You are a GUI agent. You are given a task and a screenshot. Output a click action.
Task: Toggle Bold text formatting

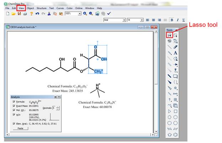click(x=172, y=20)
